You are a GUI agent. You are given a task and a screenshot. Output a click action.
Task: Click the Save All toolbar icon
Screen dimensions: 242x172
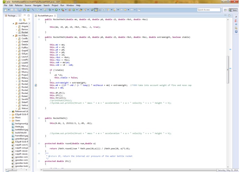click(x=16, y=10)
